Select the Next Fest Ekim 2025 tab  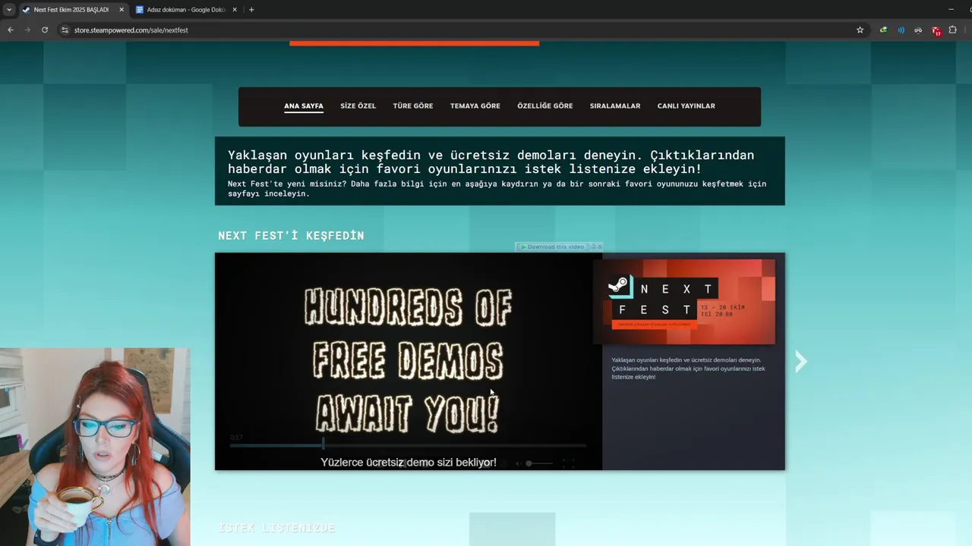click(72, 9)
